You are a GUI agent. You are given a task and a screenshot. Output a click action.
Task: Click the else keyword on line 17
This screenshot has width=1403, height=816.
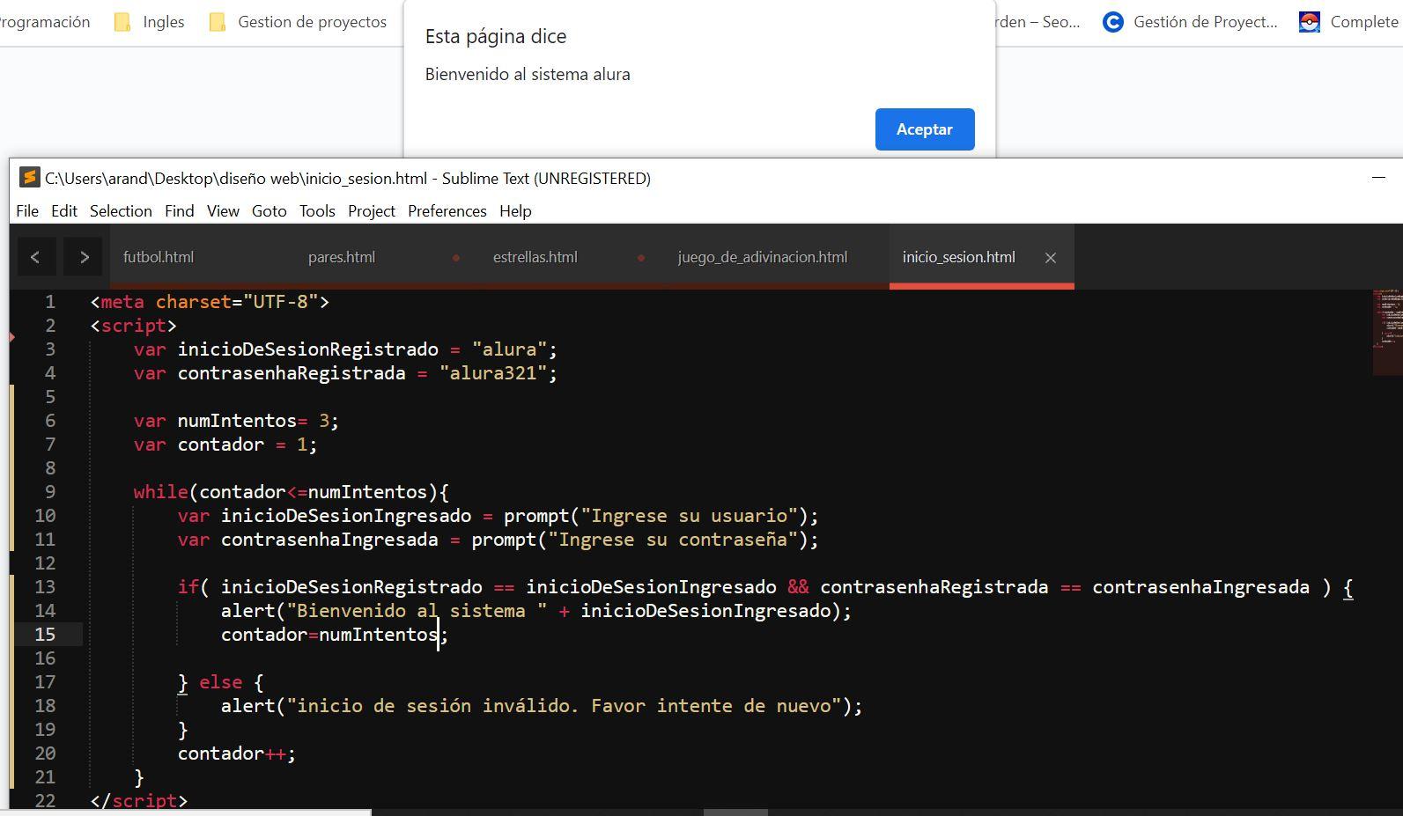[221, 682]
